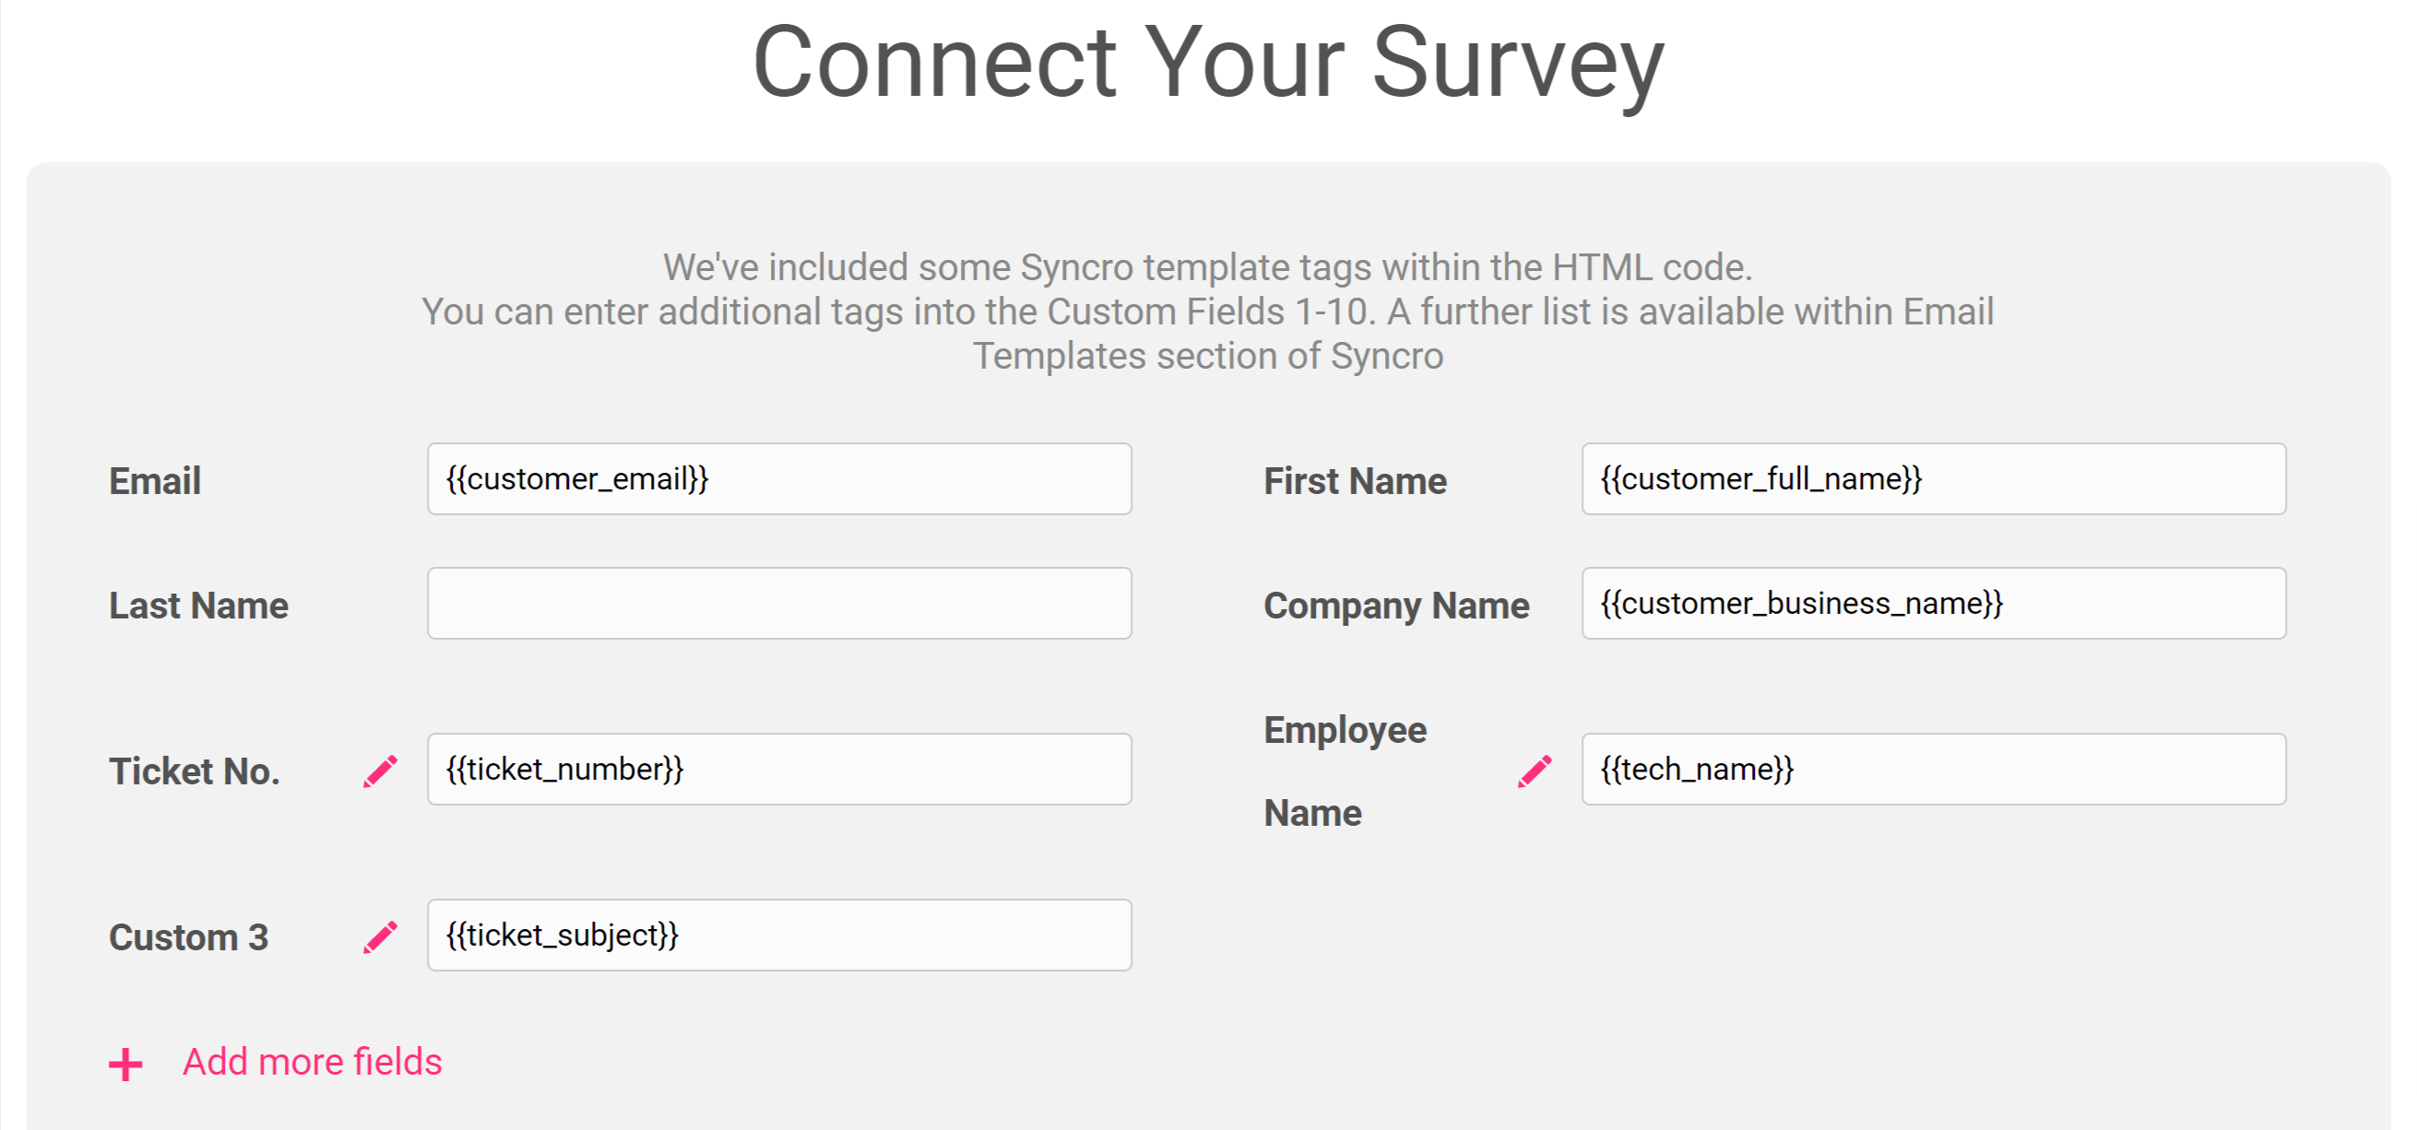2417x1130 pixels.
Task: Click the pink plus icon
Action: [x=124, y=1065]
